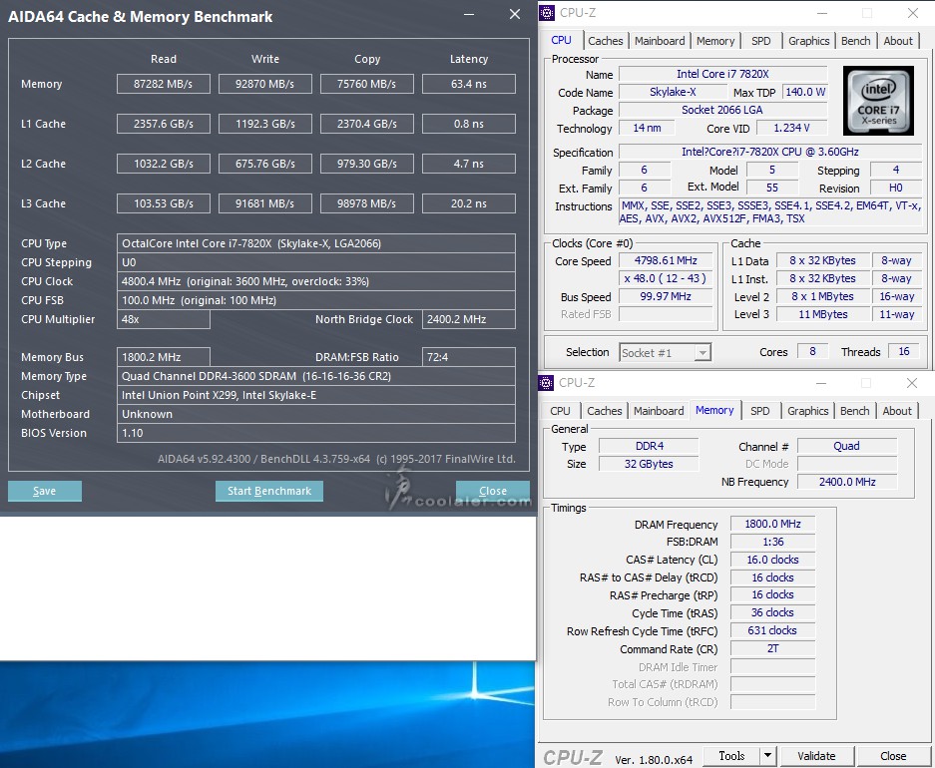Screen dimensions: 935x768
Task: Close the upper CPU-Z window
Action: click(x=912, y=13)
